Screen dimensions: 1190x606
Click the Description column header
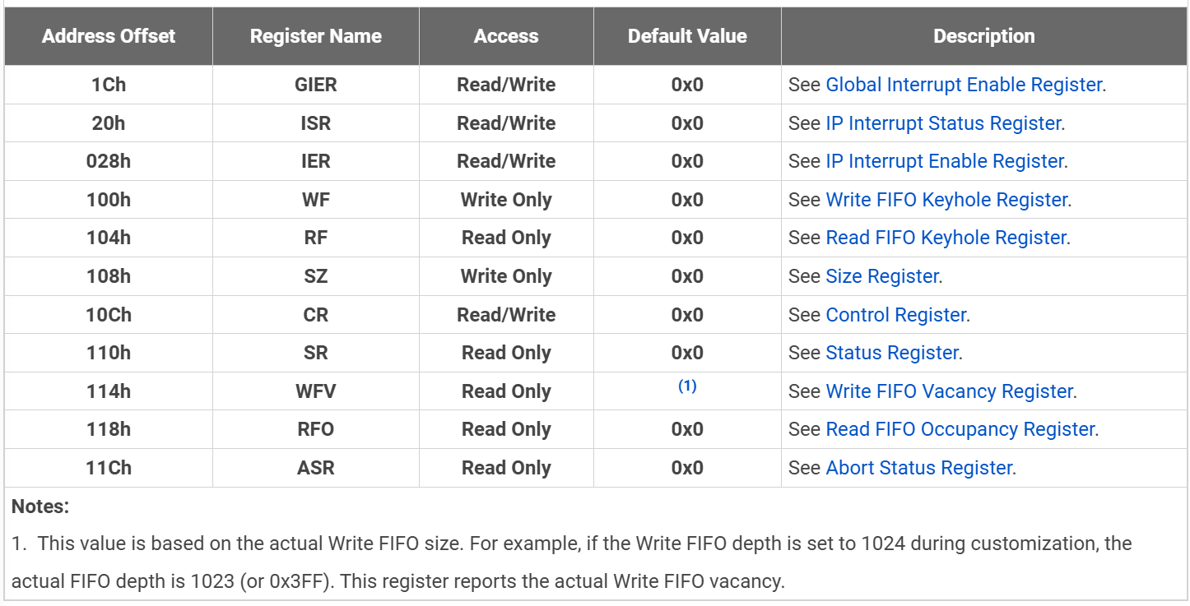point(983,36)
